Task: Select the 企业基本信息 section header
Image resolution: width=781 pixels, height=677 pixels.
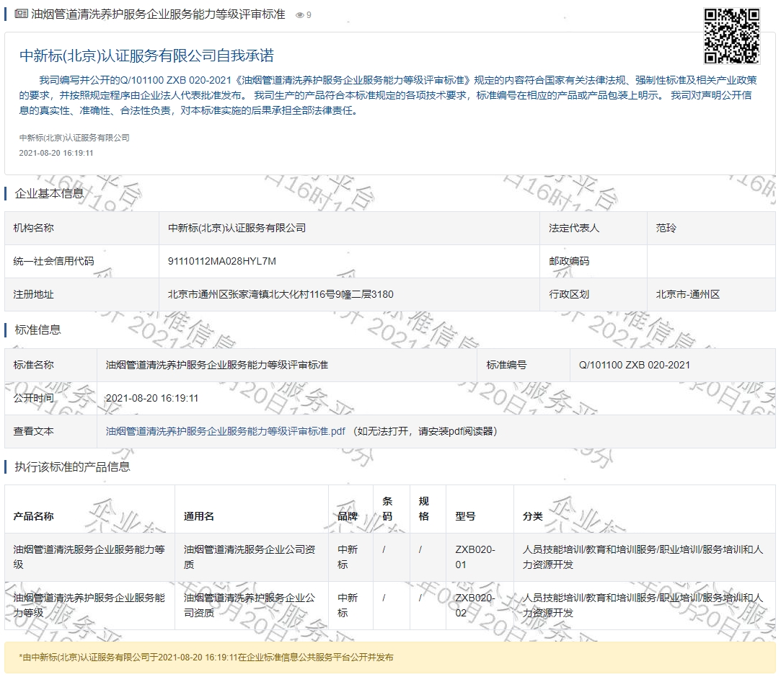Action: (49, 193)
